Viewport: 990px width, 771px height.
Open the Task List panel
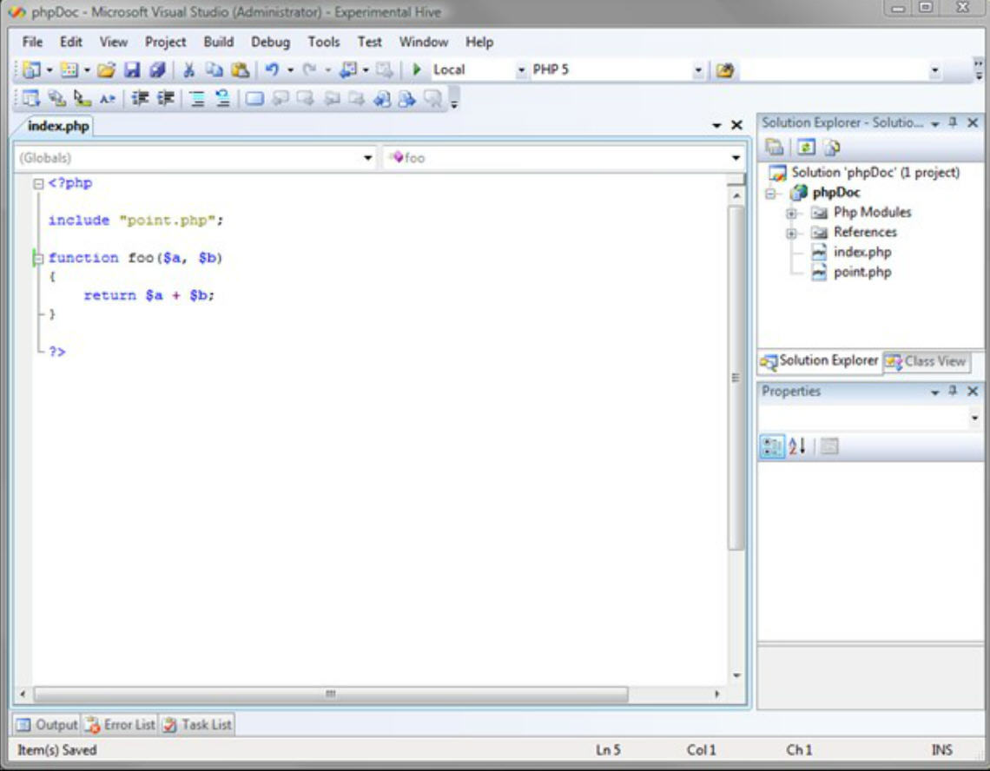click(x=197, y=724)
